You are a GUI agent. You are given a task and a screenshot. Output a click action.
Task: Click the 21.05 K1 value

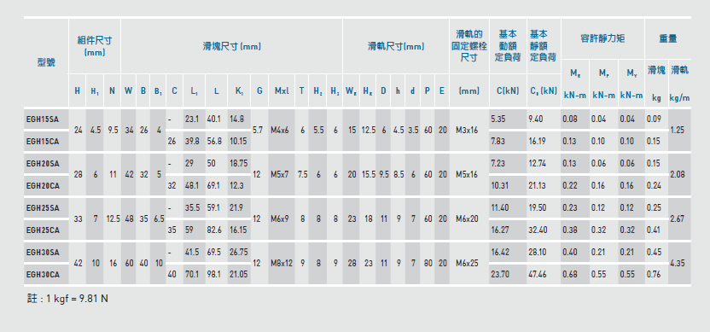tap(238, 275)
